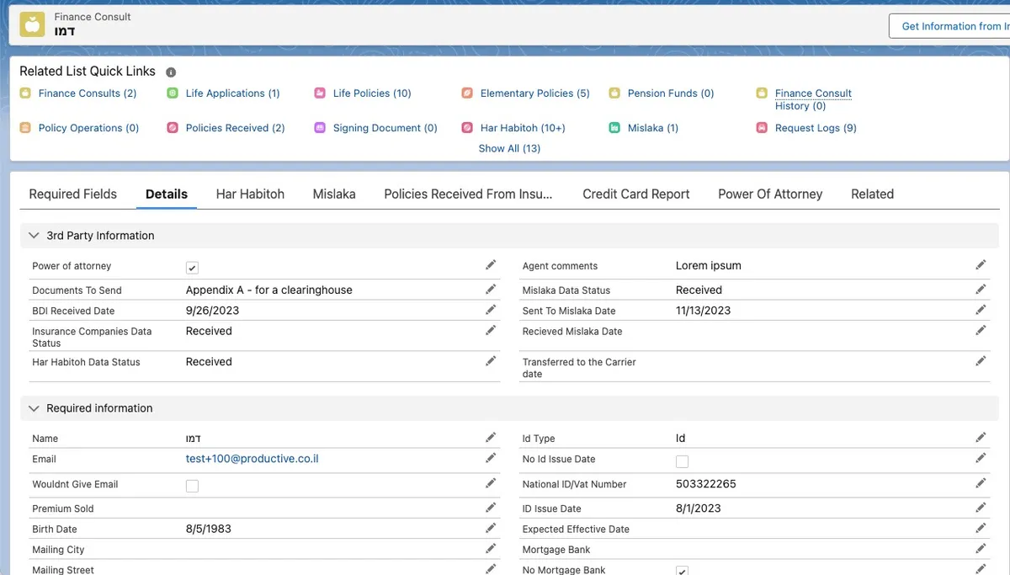Click the BDI Received Date value 9/26/2023
The height and width of the screenshot is (575, 1010).
tap(213, 311)
